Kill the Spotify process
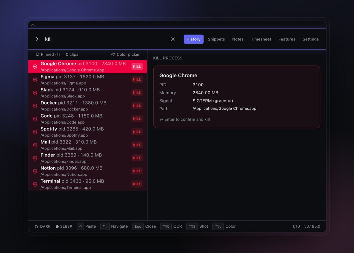The width and height of the screenshot is (354, 253). (137, 132)
